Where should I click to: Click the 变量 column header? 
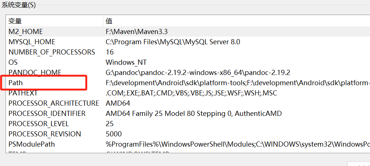click(15, 21)
